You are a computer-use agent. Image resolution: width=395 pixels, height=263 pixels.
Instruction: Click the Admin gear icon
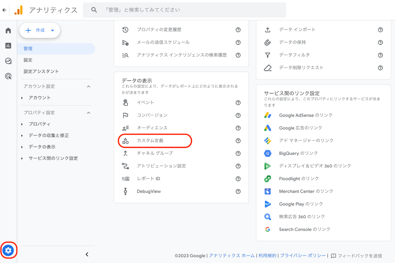(x=8, y=251)
